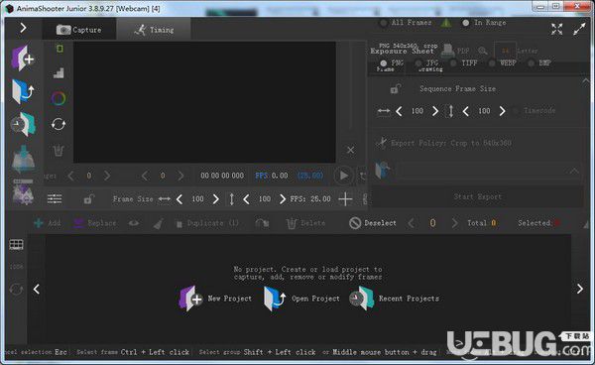The height and width of the screenshot is (365, 595).
Task: Click the blue (25.00) FPS value
Action: [310, 176]
